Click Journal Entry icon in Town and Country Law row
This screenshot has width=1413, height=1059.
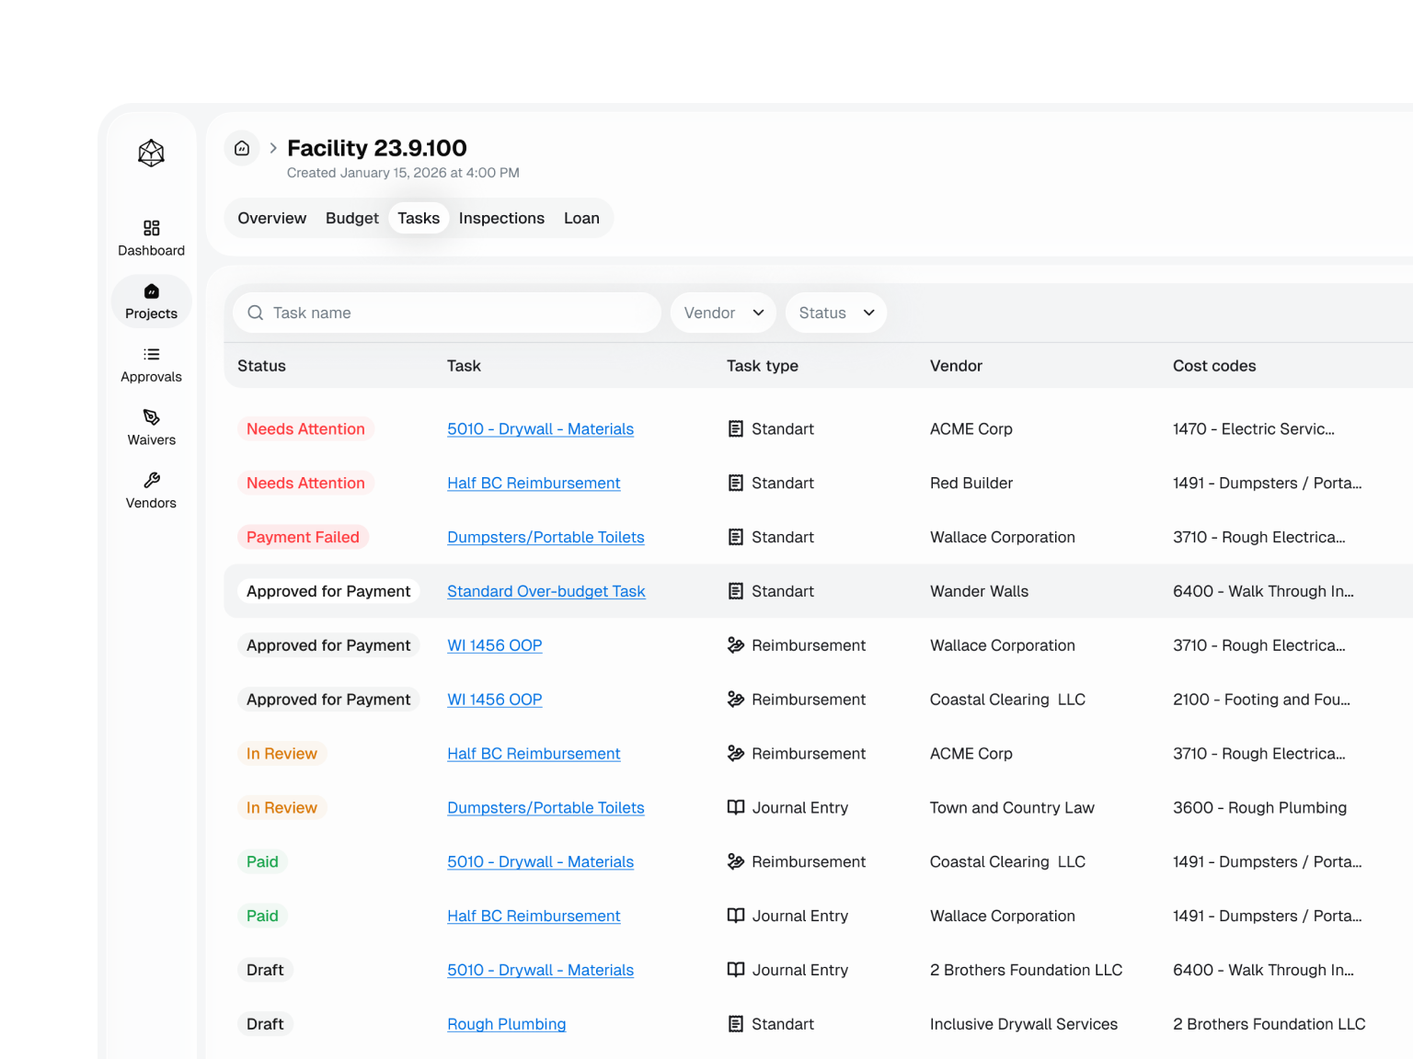point(736,808)
